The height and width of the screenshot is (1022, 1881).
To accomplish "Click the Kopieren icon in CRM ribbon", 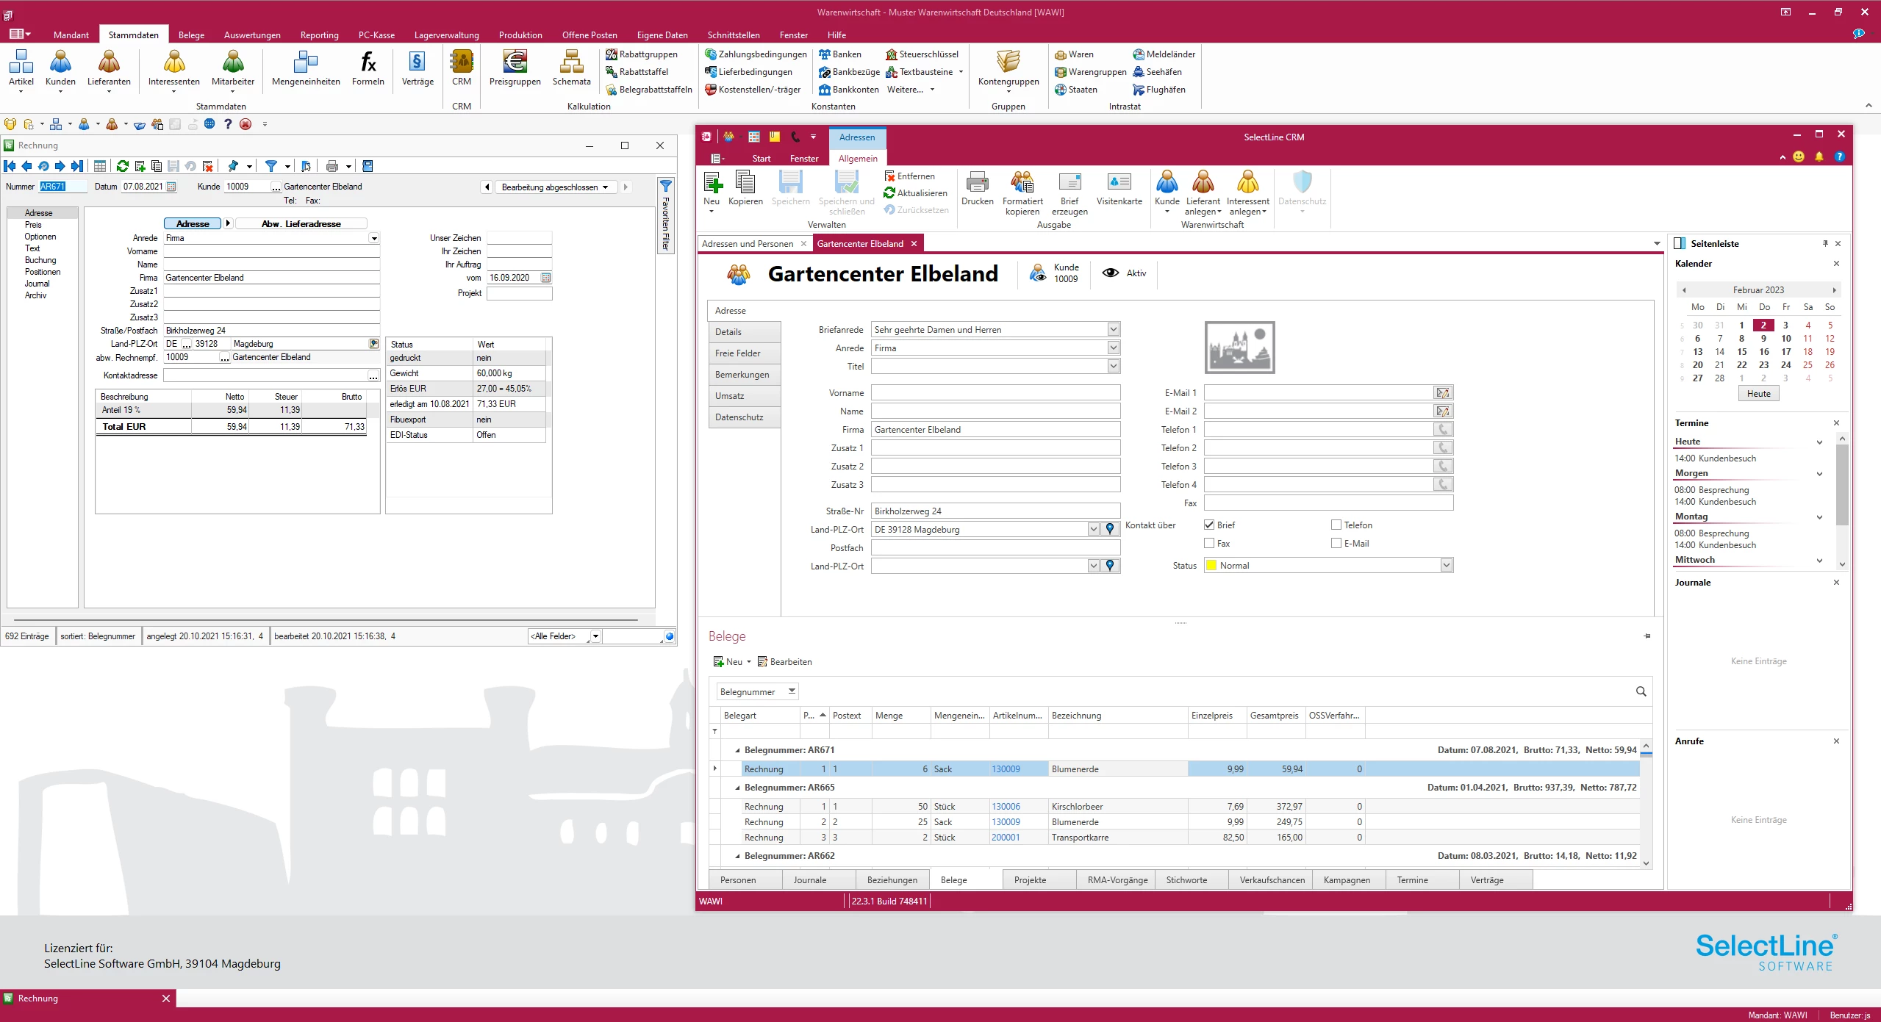I will click(745, 189).
